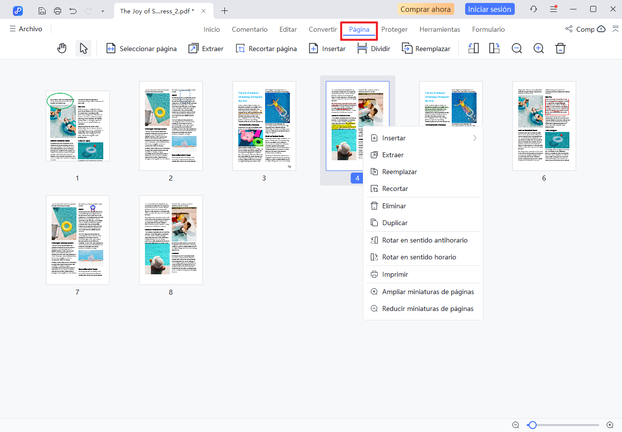622x432 pixels.
Task: Activate the Extraer tool
Action: [206, 48]
